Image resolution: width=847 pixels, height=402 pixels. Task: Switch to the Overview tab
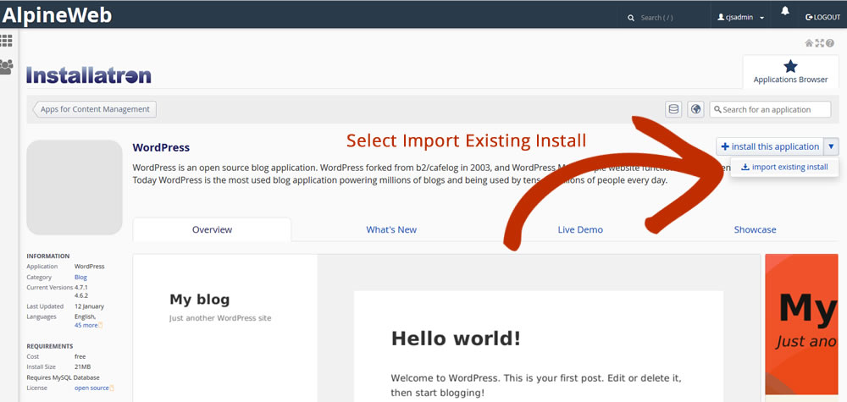212,229
